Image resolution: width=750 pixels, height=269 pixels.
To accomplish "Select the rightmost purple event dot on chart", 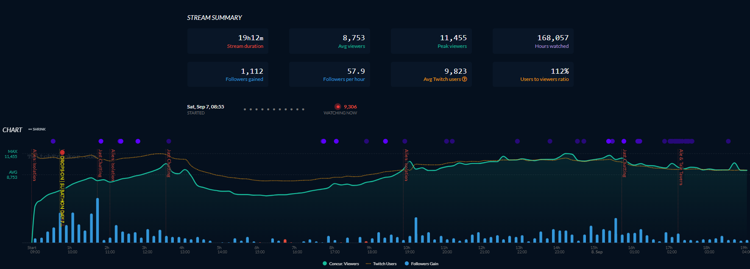I will tap(728, 141).
